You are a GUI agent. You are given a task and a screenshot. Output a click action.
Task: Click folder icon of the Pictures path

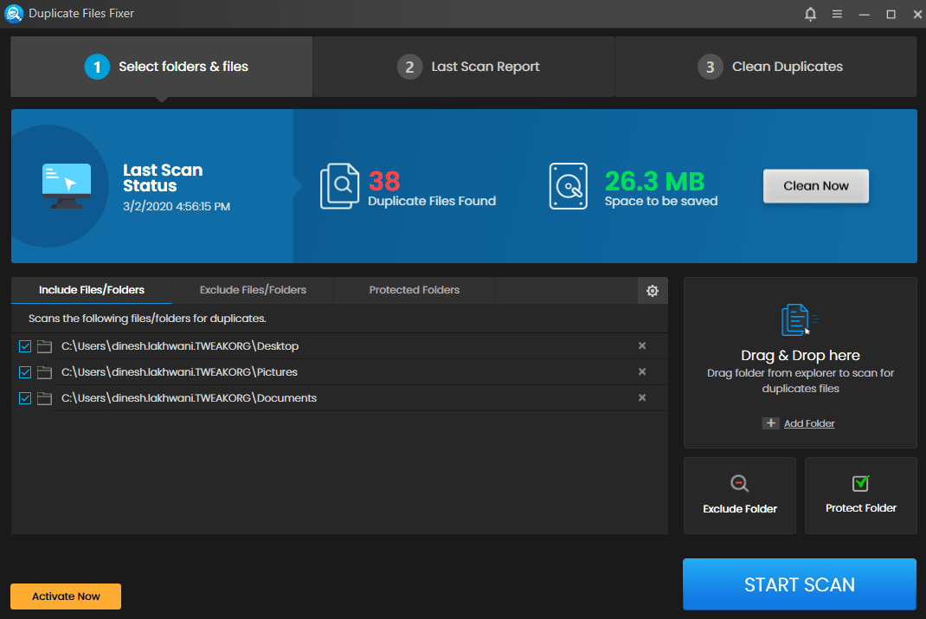coord(44,372)
